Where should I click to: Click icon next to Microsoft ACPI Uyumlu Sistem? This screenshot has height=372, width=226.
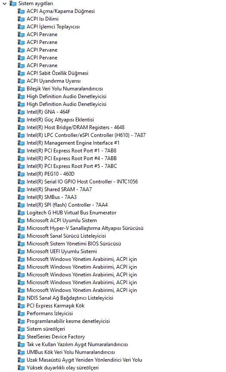coord(22,220)
